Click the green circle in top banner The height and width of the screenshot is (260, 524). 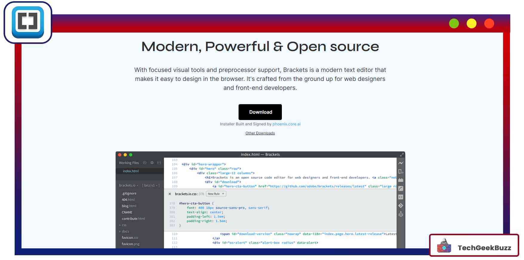coord(454,23)
